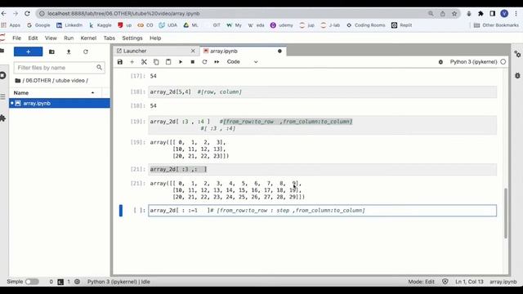The height and width of the screenshot is (294, 523).
Task: Open the Other Bookmarks folder
Action: [496, 25]
